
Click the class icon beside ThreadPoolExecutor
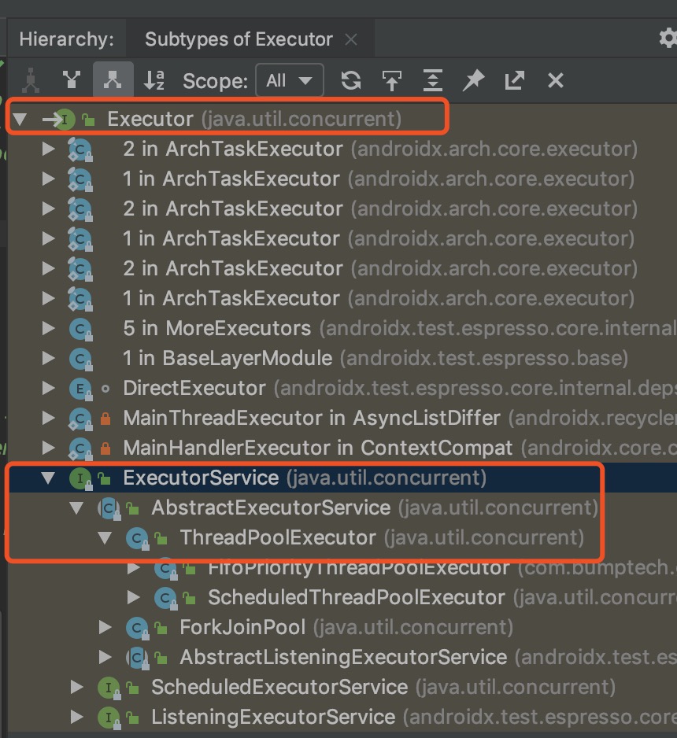pyautogui.click(x=138, y=538)
